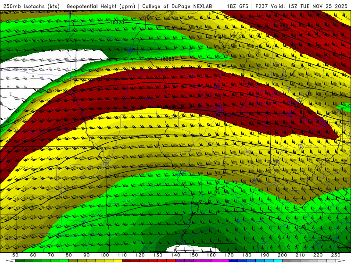Click the 120 value on the color scale
This screenshot has height=263, width=351.
coord(140,255)
